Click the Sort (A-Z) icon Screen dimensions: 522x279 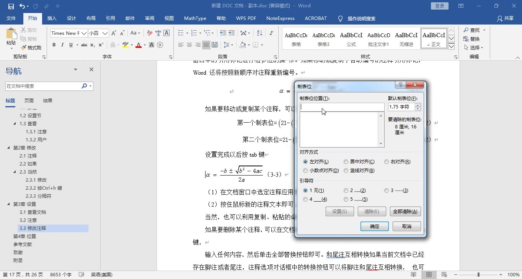pyautogui.click(x=260, y=33)
